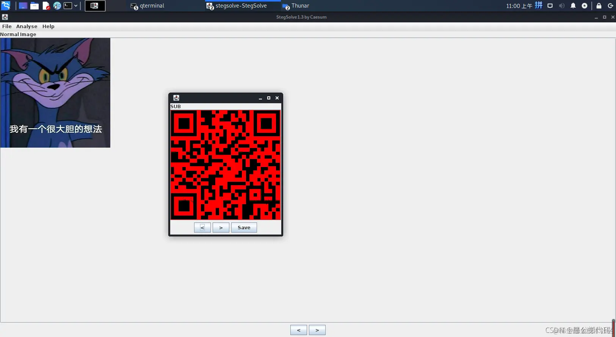Open the terminal emulator launcher
This screenshot has width=616, height=337.
[x=68, y=6]
